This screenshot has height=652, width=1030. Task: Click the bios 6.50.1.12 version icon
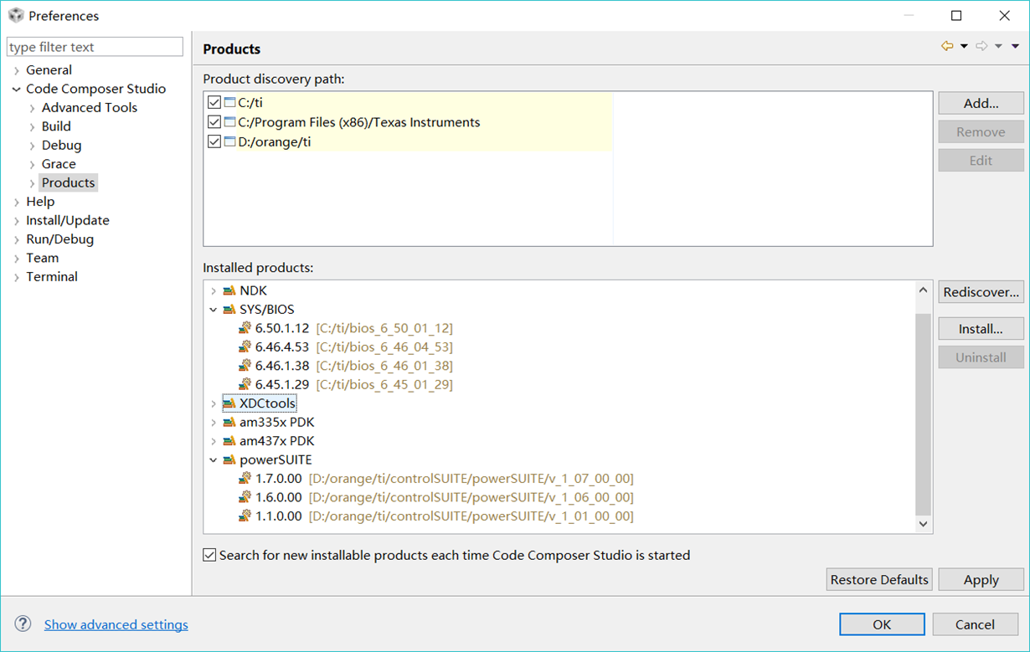245,328
